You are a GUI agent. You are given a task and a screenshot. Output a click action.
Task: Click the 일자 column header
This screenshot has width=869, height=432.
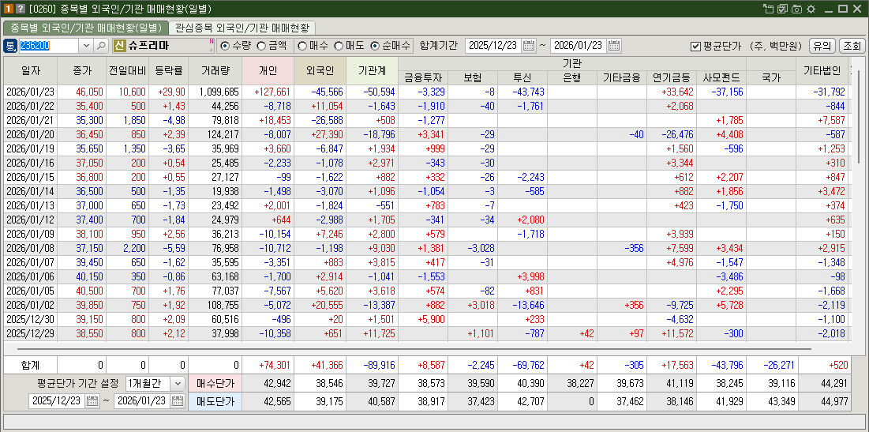point(31,71)
